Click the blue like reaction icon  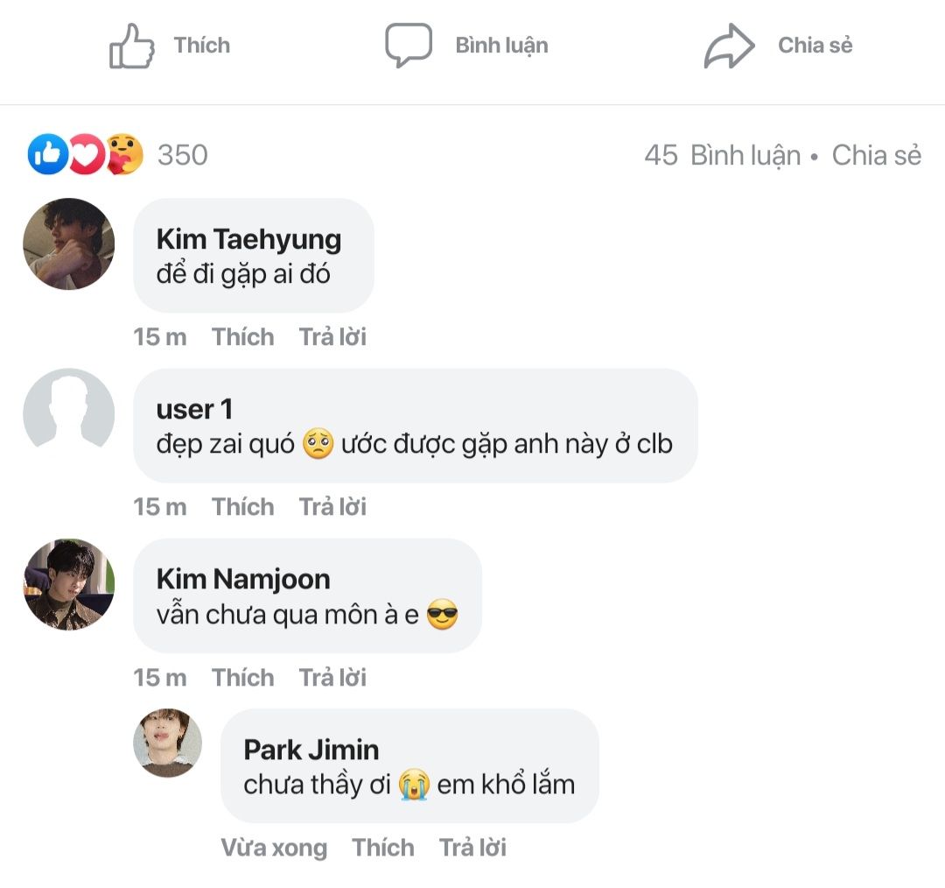pos(48,155)
